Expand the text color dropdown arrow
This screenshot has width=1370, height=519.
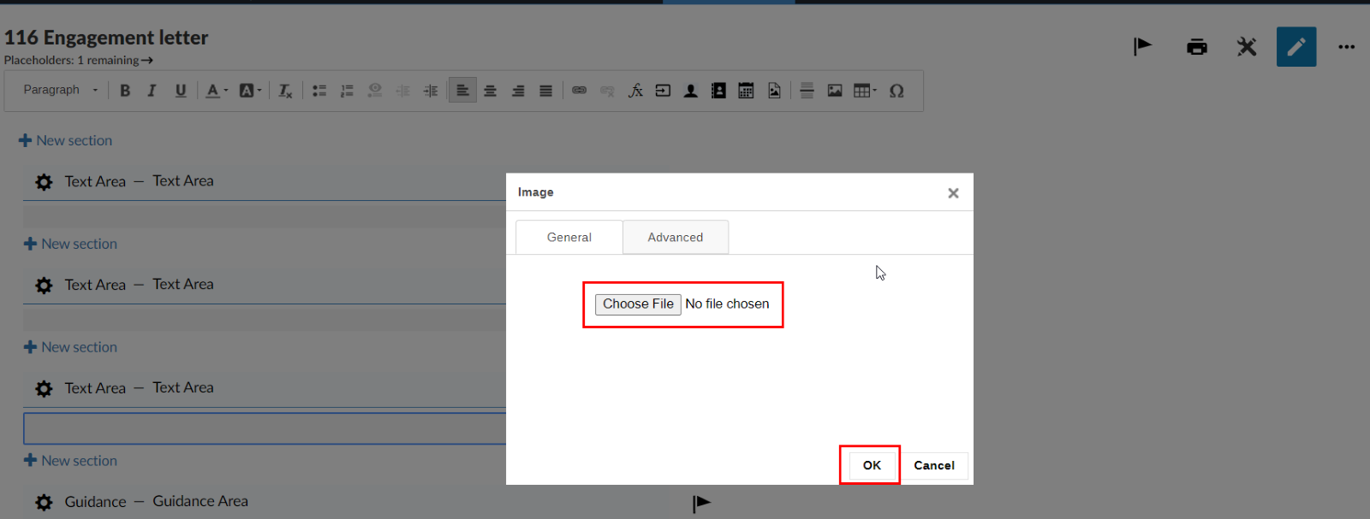(x=226, y=91)
